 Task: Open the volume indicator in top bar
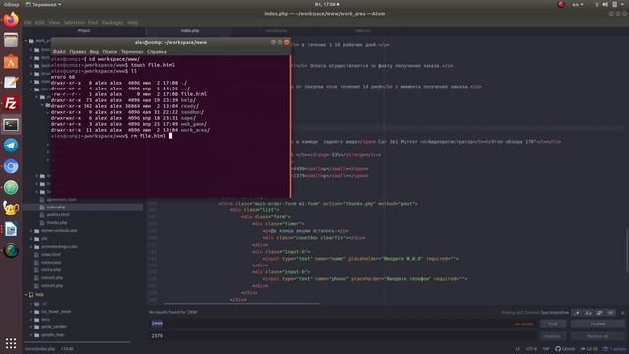tap(605, 4)
